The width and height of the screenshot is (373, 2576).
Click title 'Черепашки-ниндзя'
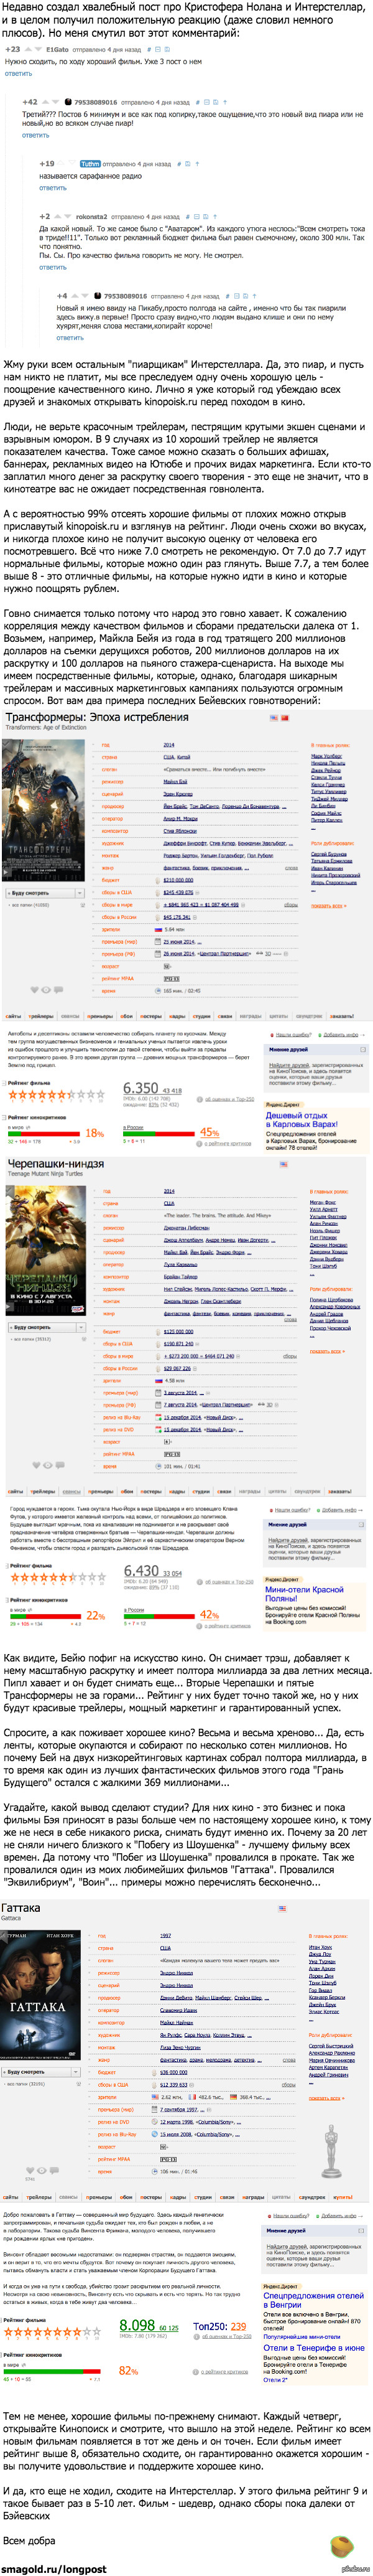(x=56, y=1164)
